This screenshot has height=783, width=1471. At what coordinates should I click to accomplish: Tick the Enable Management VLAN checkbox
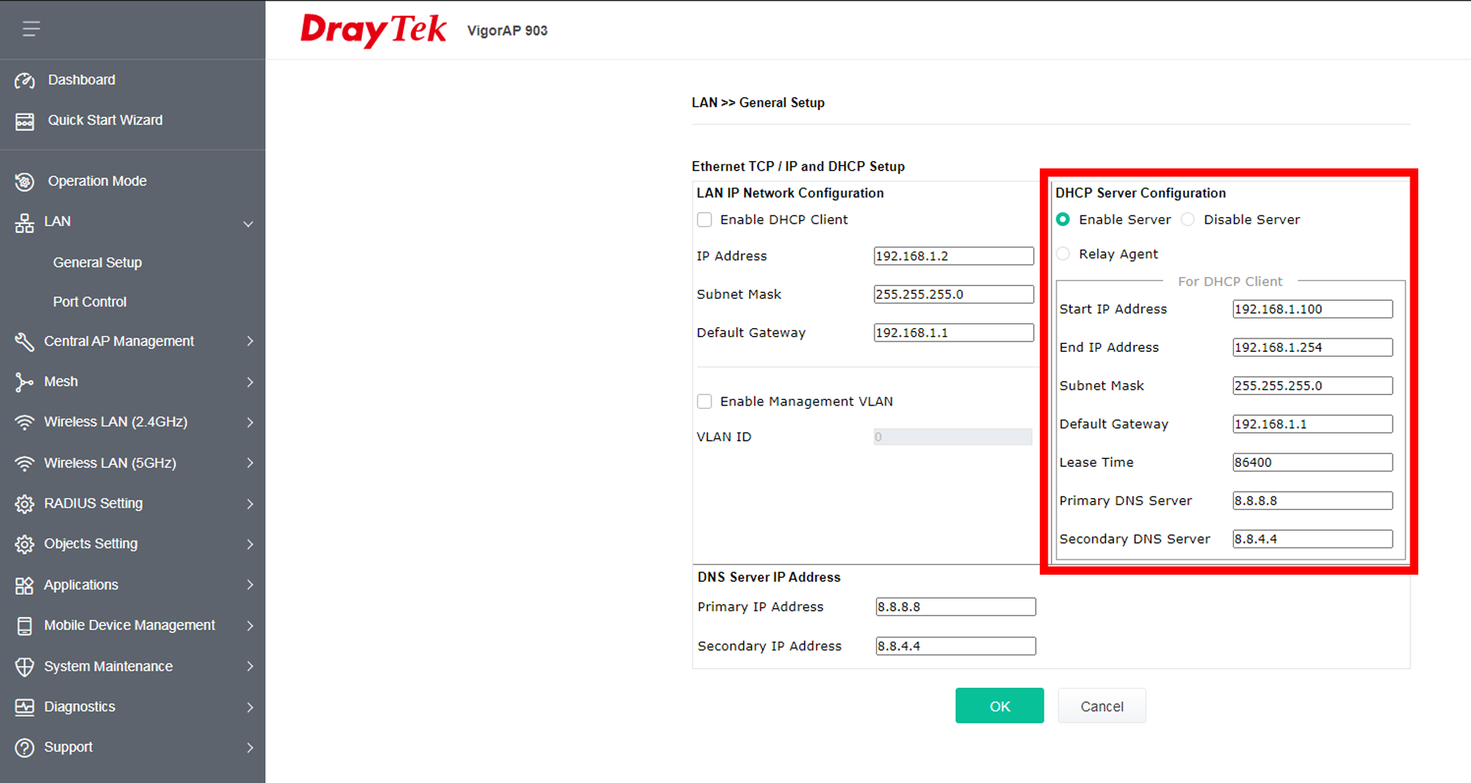704,401
